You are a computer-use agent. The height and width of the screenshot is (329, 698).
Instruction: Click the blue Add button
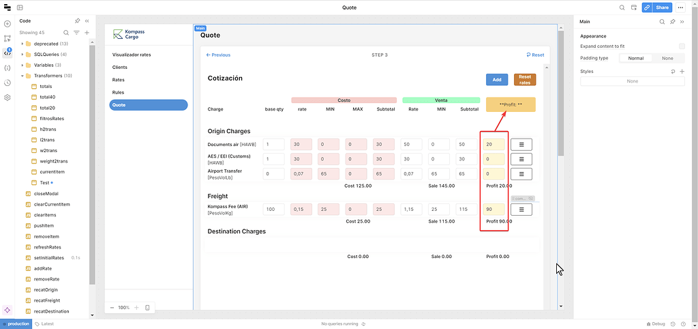click(497, 80)
